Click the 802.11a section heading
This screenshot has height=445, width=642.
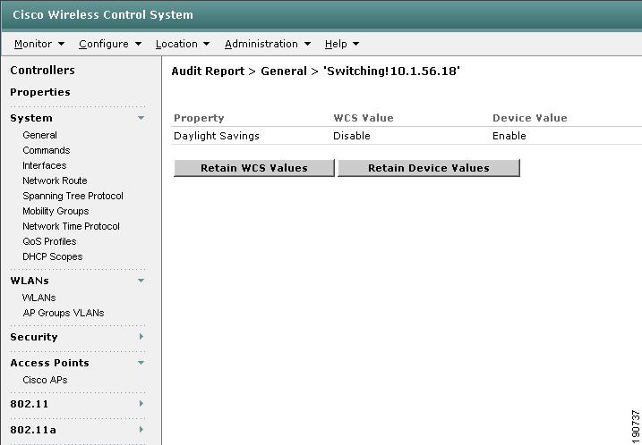coord(33,430)
